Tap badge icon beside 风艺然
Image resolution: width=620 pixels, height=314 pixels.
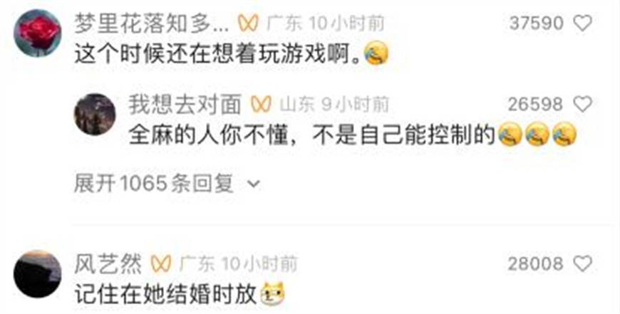pyautogui.click(x=161, y=264)
